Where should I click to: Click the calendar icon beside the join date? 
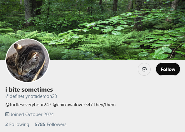click(x=7, y=114)
